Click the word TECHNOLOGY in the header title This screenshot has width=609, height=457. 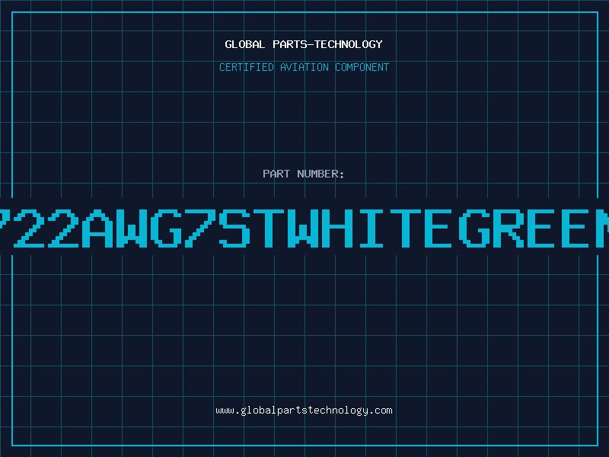[x=348, y=44]
